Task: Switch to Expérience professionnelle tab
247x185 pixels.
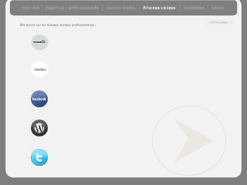Action: pyautogui.click(x=72, y=8)
